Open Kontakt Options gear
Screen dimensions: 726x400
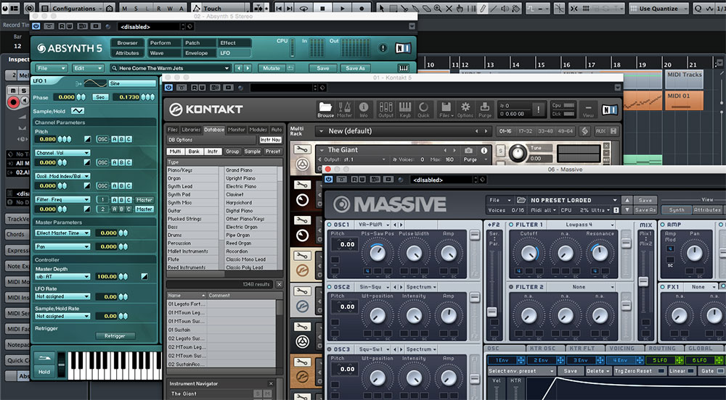[x=465, y=109]
